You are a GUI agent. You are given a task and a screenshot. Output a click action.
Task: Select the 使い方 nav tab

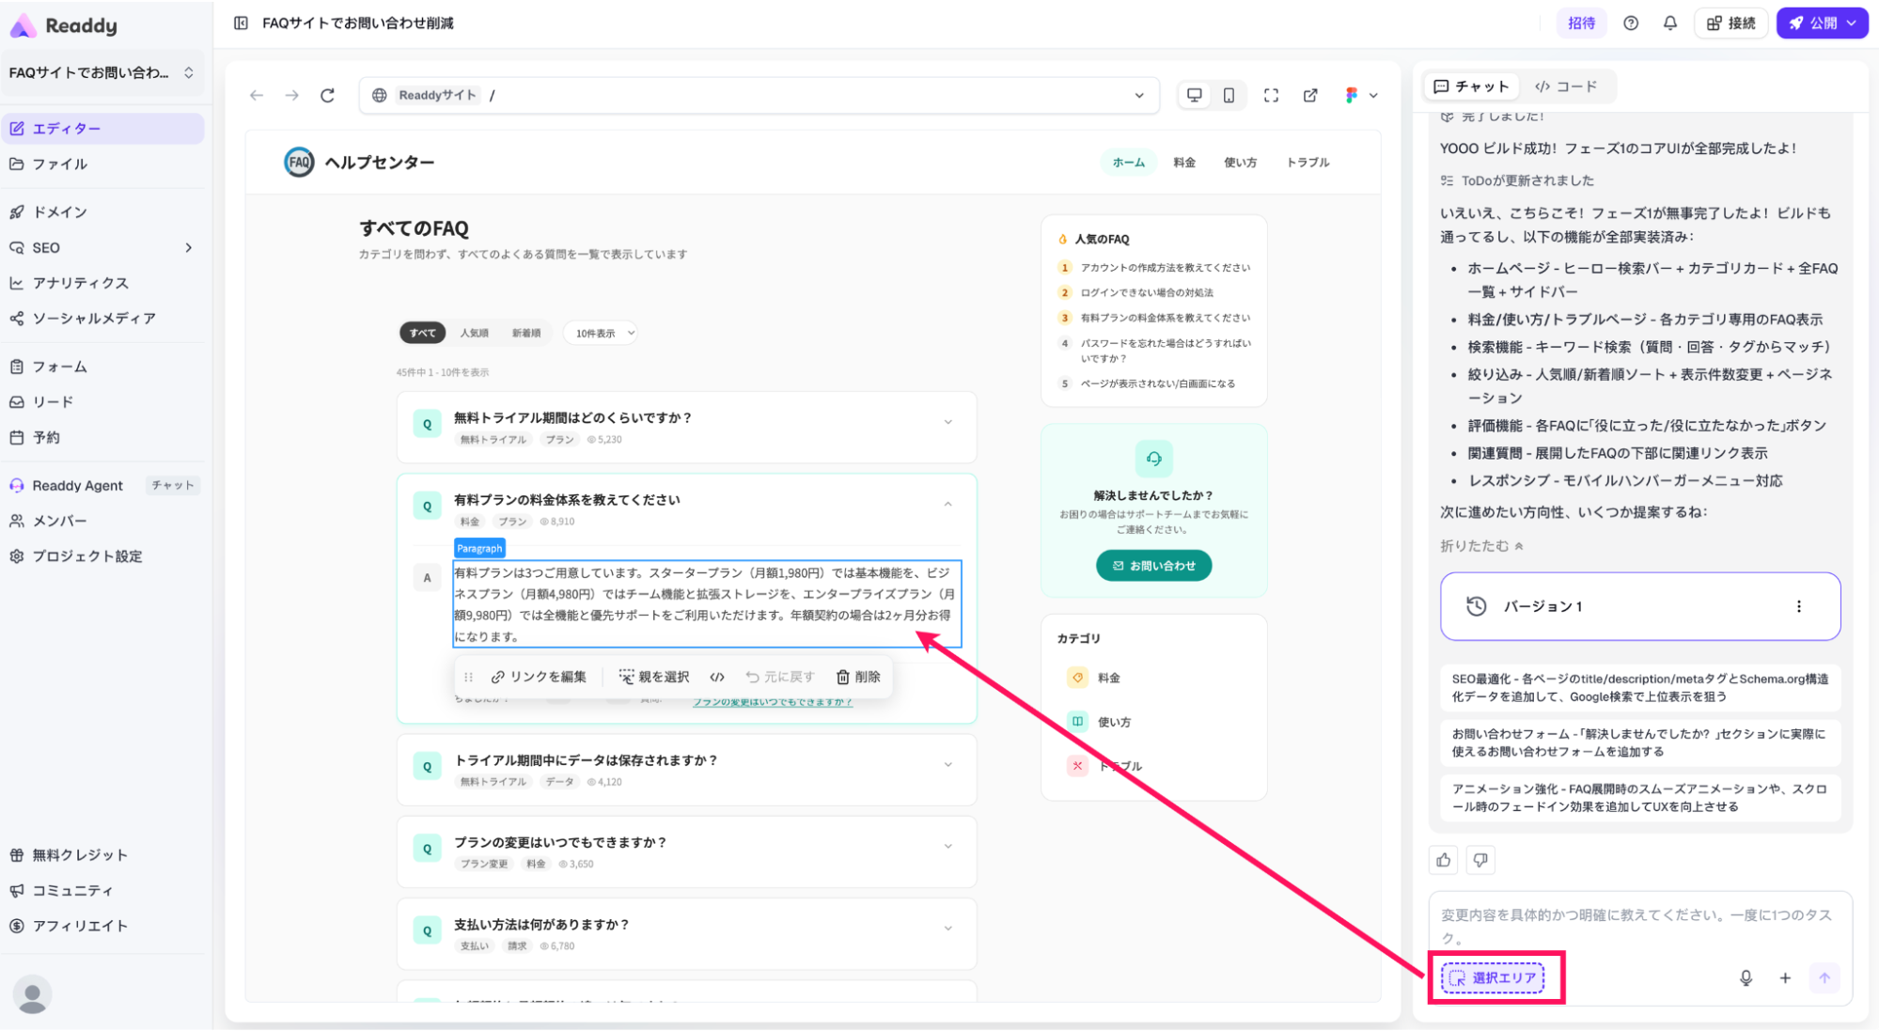click(x=1240, y=163)
